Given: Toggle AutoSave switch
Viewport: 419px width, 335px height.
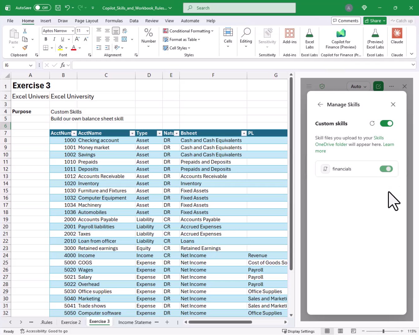Looking at the screenshot, I should pos(42,8).
